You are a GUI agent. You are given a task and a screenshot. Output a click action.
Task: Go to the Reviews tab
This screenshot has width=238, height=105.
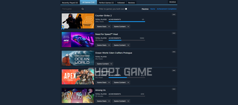pyautogui.click(x=131, y=3)
